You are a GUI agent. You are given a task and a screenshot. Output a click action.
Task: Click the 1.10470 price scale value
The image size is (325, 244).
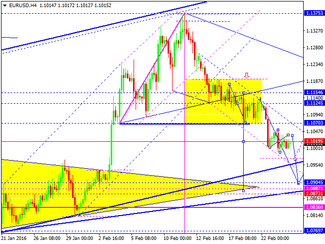tap(315, 132)
